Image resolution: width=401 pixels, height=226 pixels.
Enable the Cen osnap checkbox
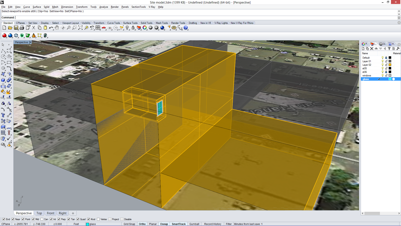click(x=42, y=219)
